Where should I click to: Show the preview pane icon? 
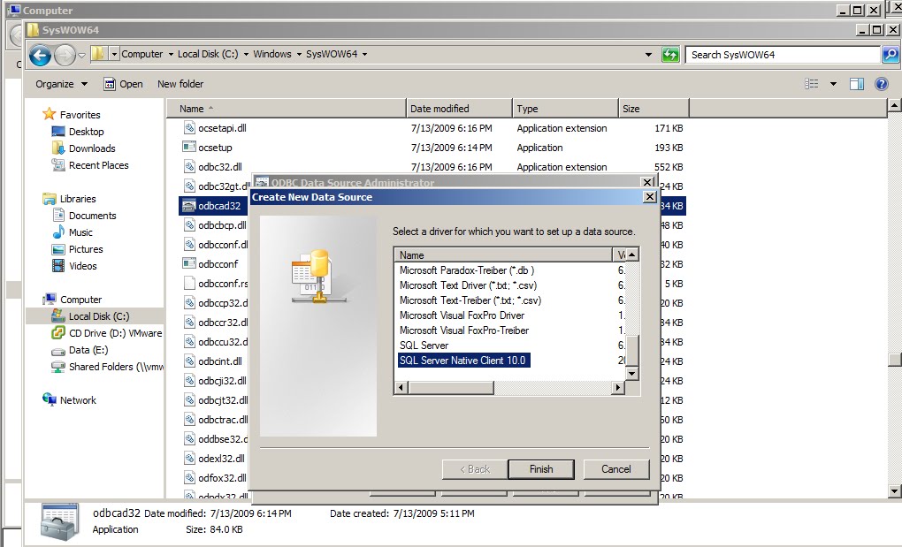point(858,83)
